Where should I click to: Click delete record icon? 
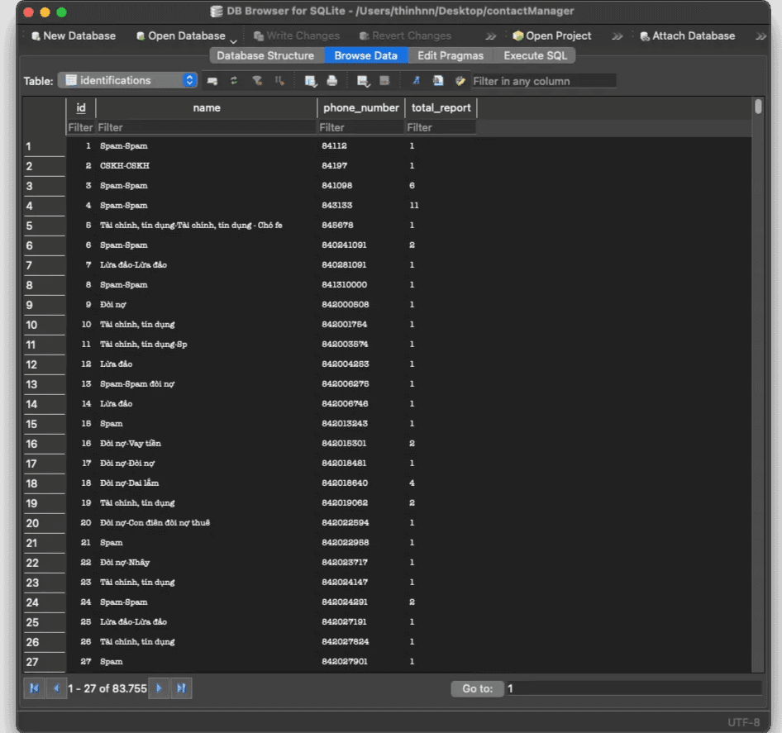pos(384,81)
